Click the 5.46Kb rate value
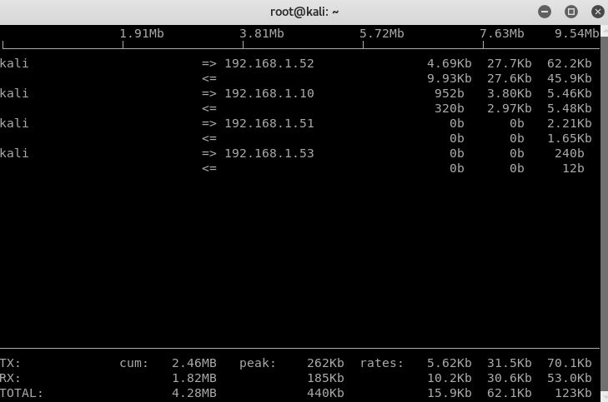Screen dimensions: 608x402 point(570,93)
